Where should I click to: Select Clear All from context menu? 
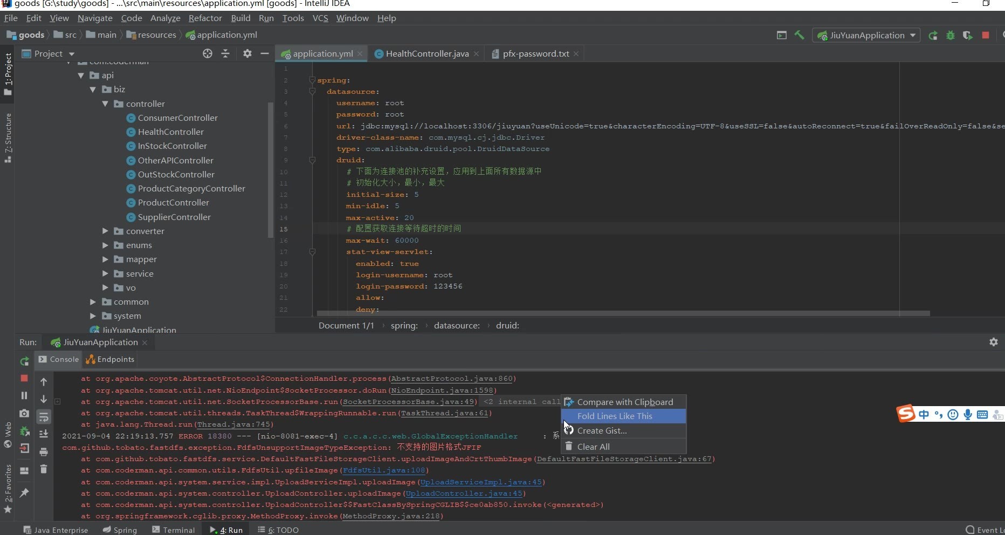coord(623,447)
